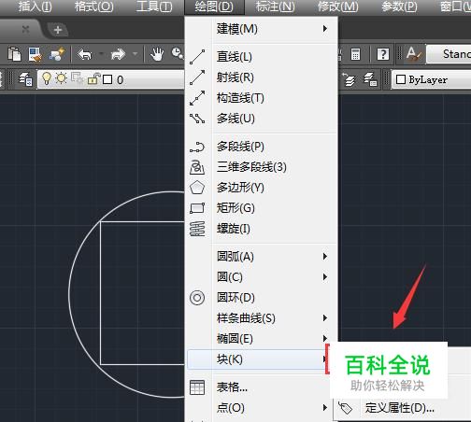Add a new drawing tab with plus

pos(58,30)
